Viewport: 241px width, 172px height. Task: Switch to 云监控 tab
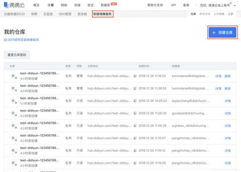point(48,14)
